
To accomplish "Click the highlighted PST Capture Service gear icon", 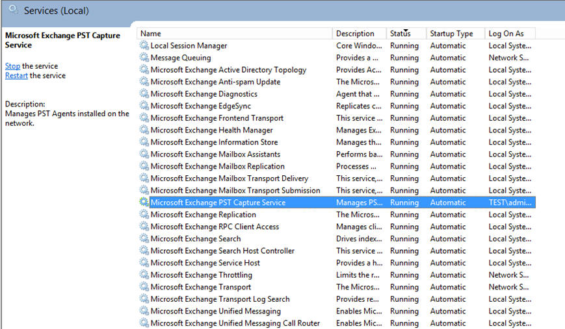I will tap(144, 202).
